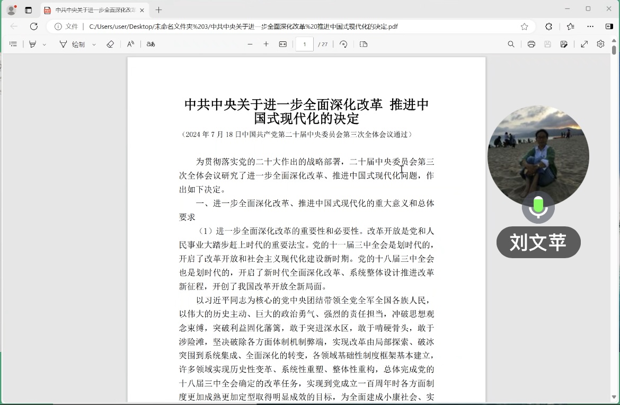Toggle the page view layout button
Image resolution: width=620 pixels, height=405 pixels.
364,45
